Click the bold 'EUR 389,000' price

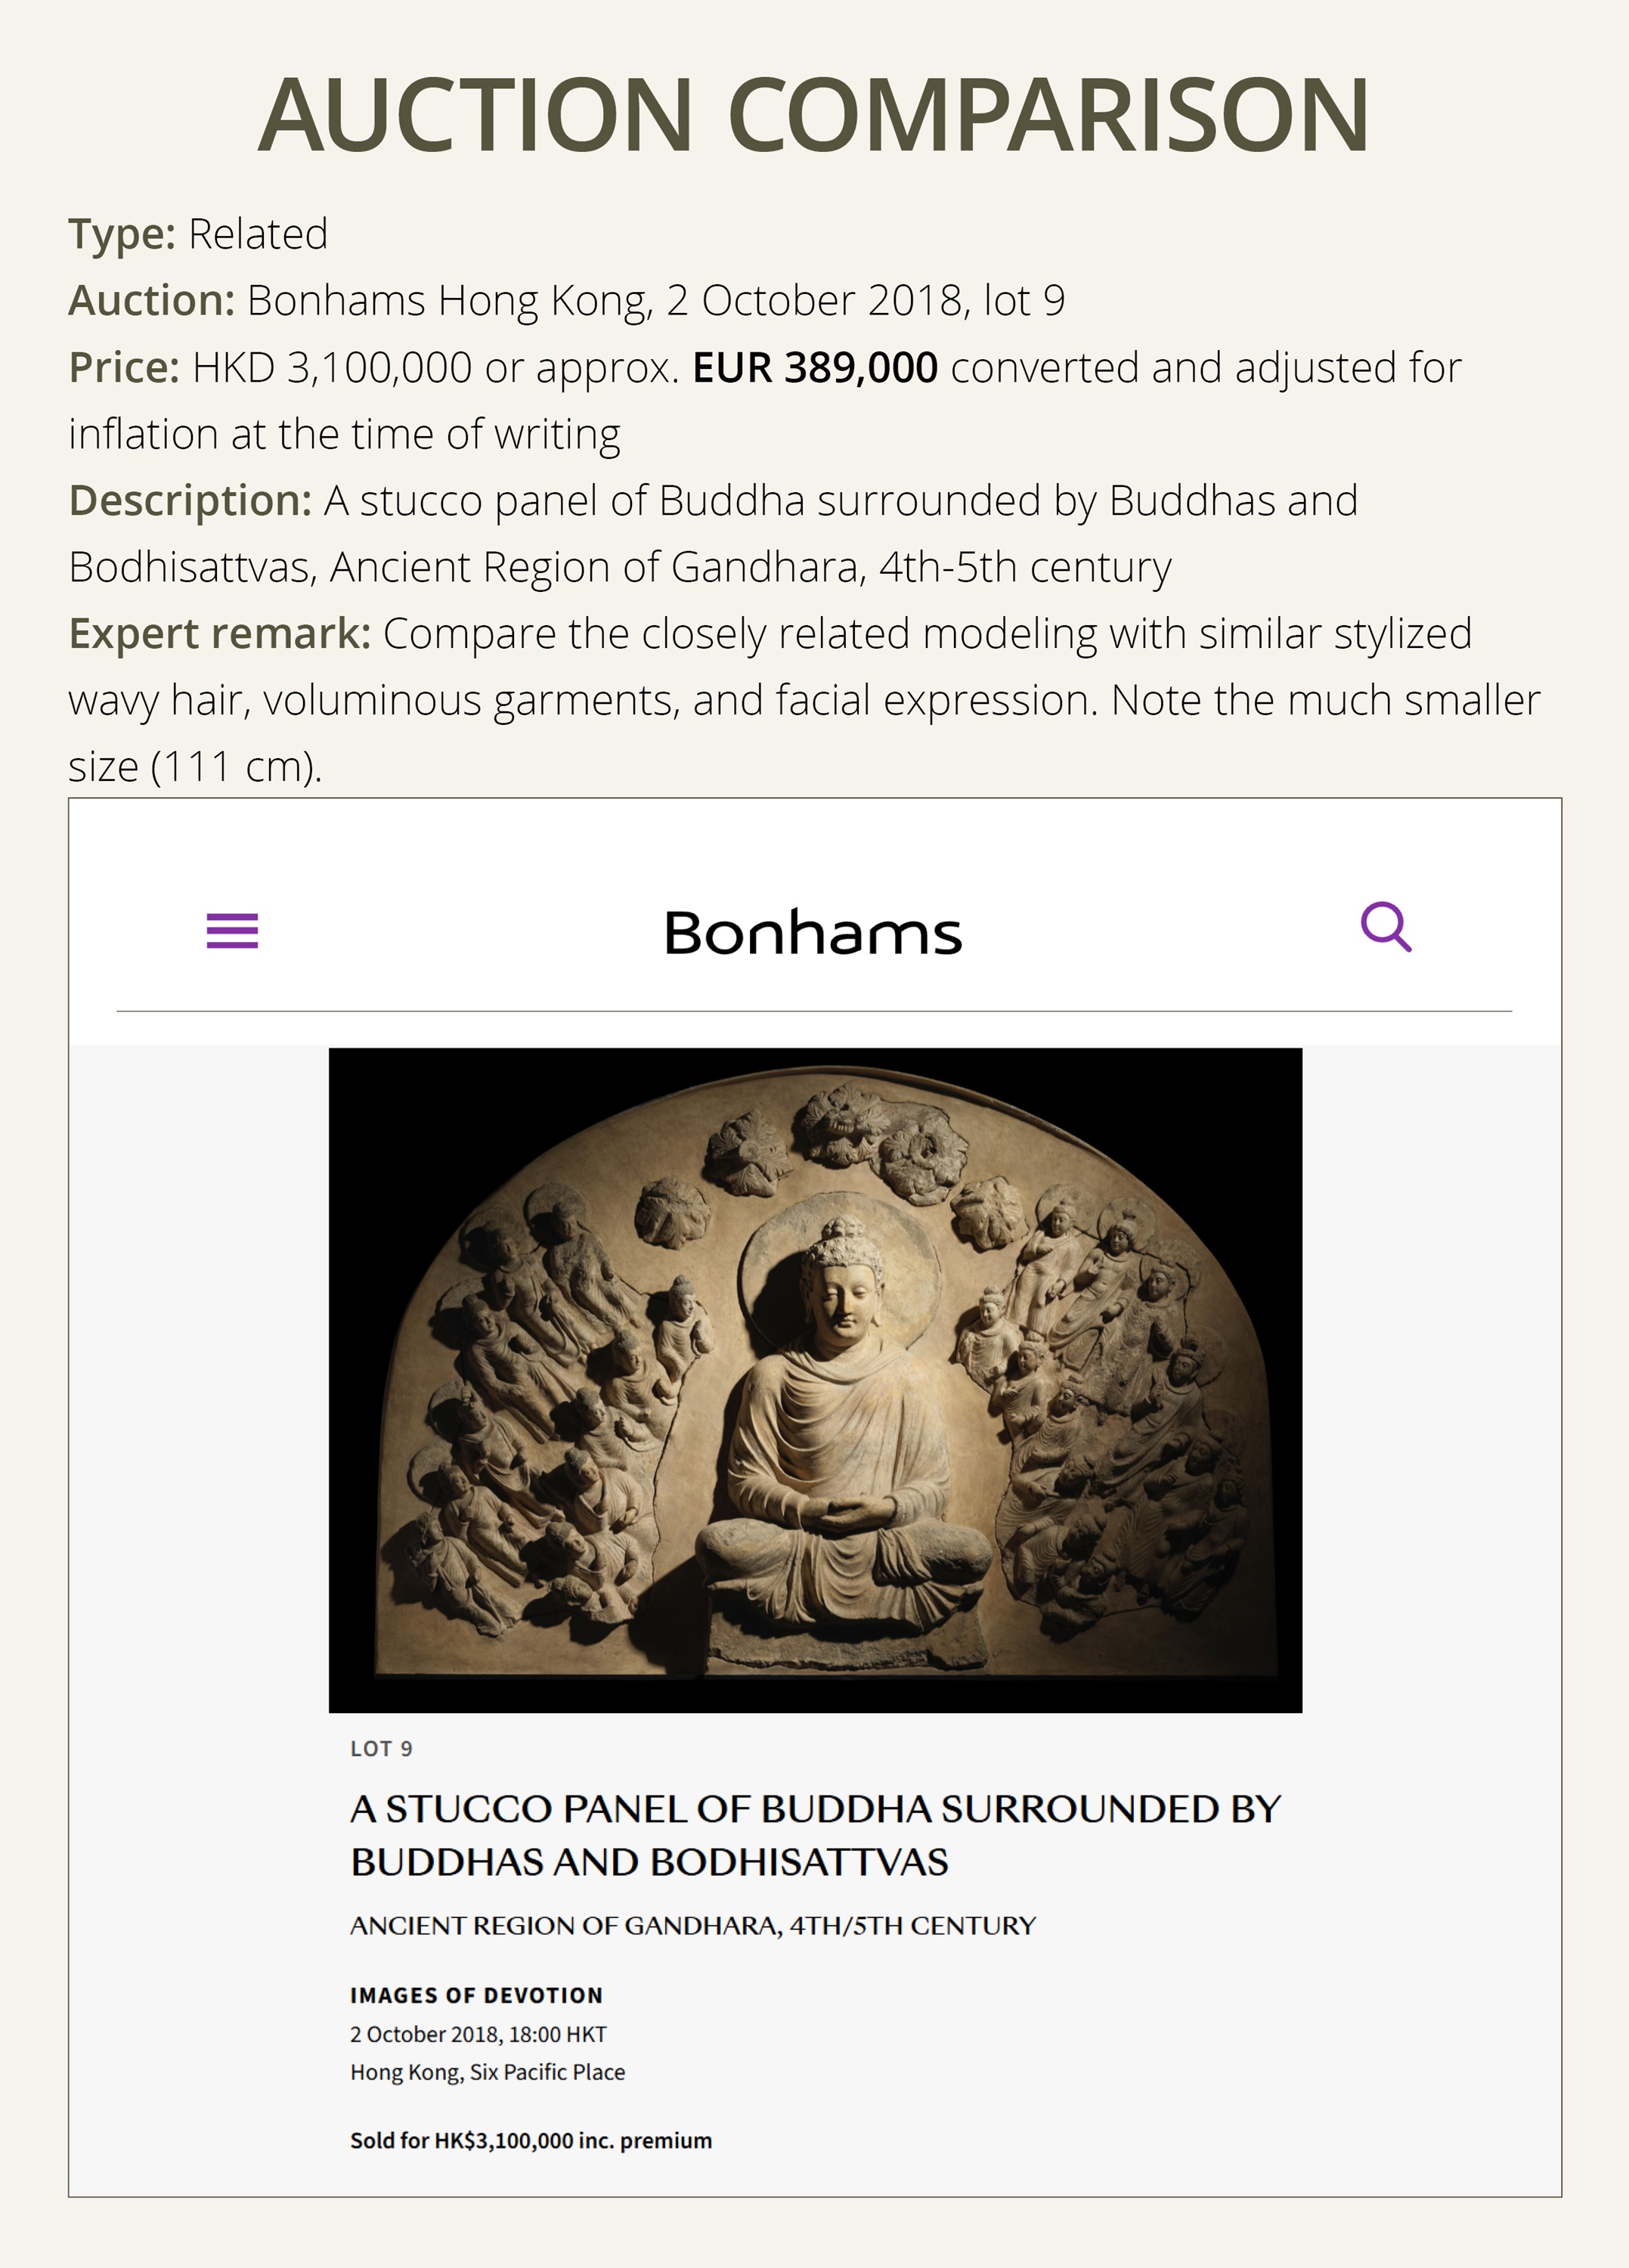[x=815, y=368]
